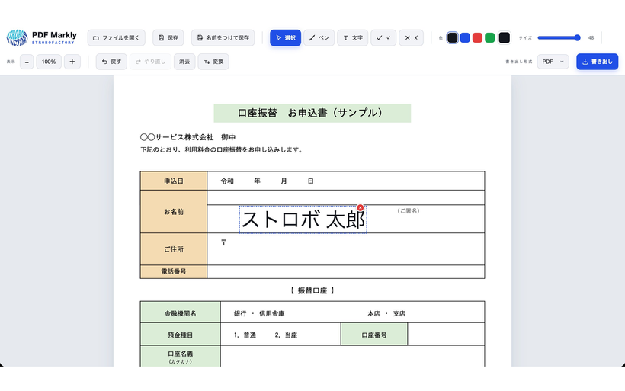Open the custom color picker swatch

(505, 38)
